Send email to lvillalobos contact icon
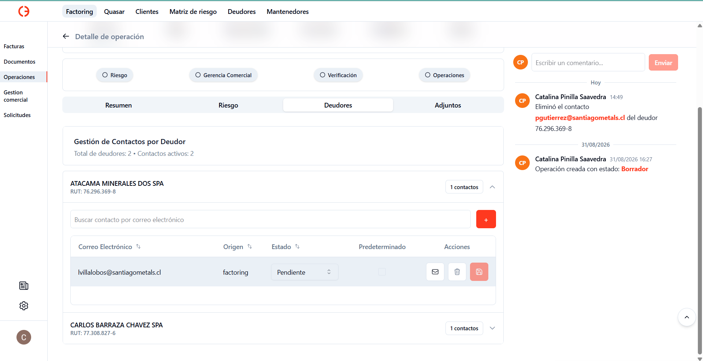Viewport: 703px width, 361px height. [435, 272]
